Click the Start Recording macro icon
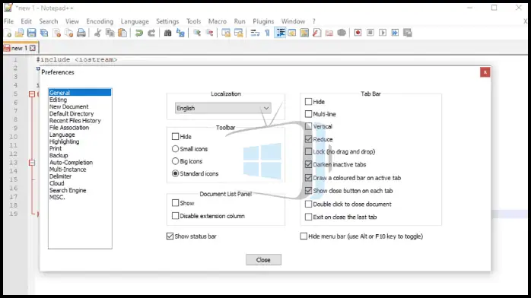The height and width of the screenshot is (298, 531). click(358, 33)
